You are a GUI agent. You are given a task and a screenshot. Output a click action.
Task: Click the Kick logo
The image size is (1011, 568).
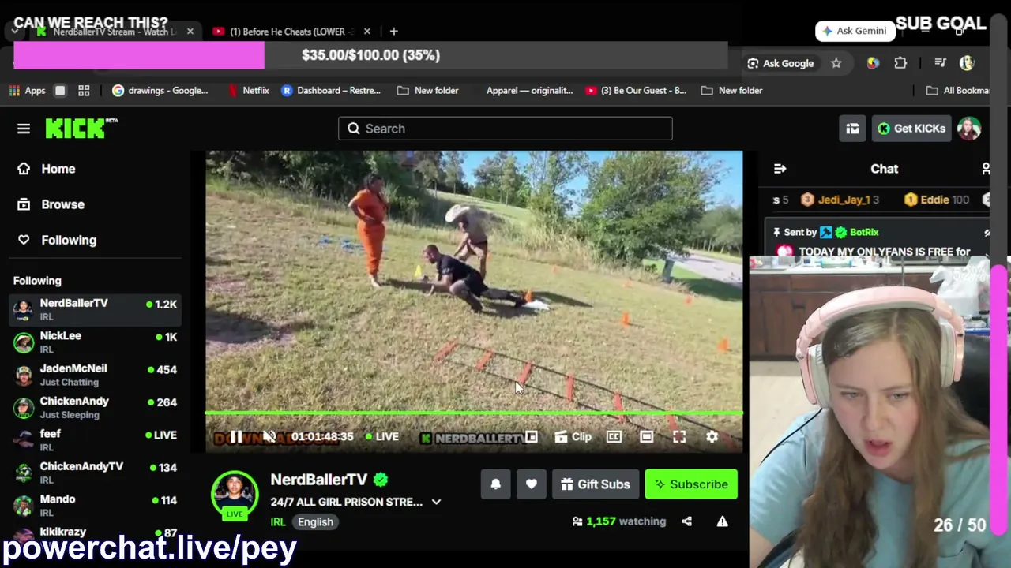click(x=81, y=128)
